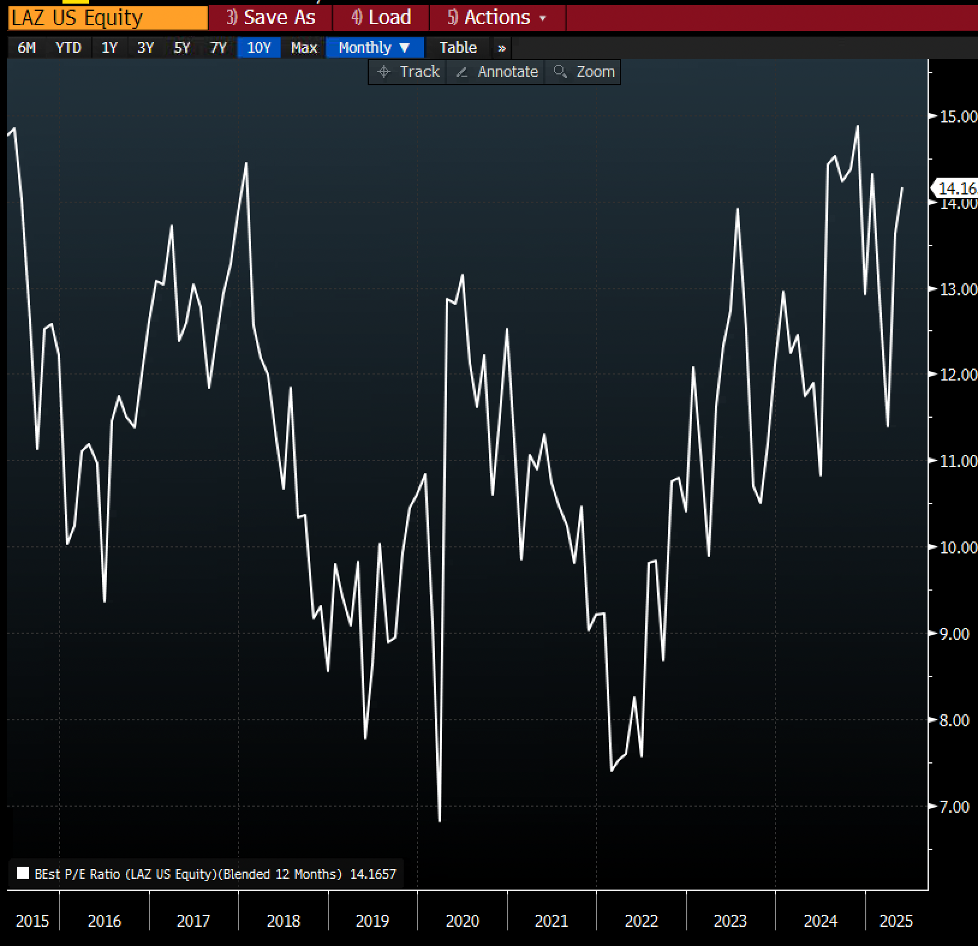This screenshot has height=946, width=978.
Task: Select the 6M time range
Action: pos(27,47)
